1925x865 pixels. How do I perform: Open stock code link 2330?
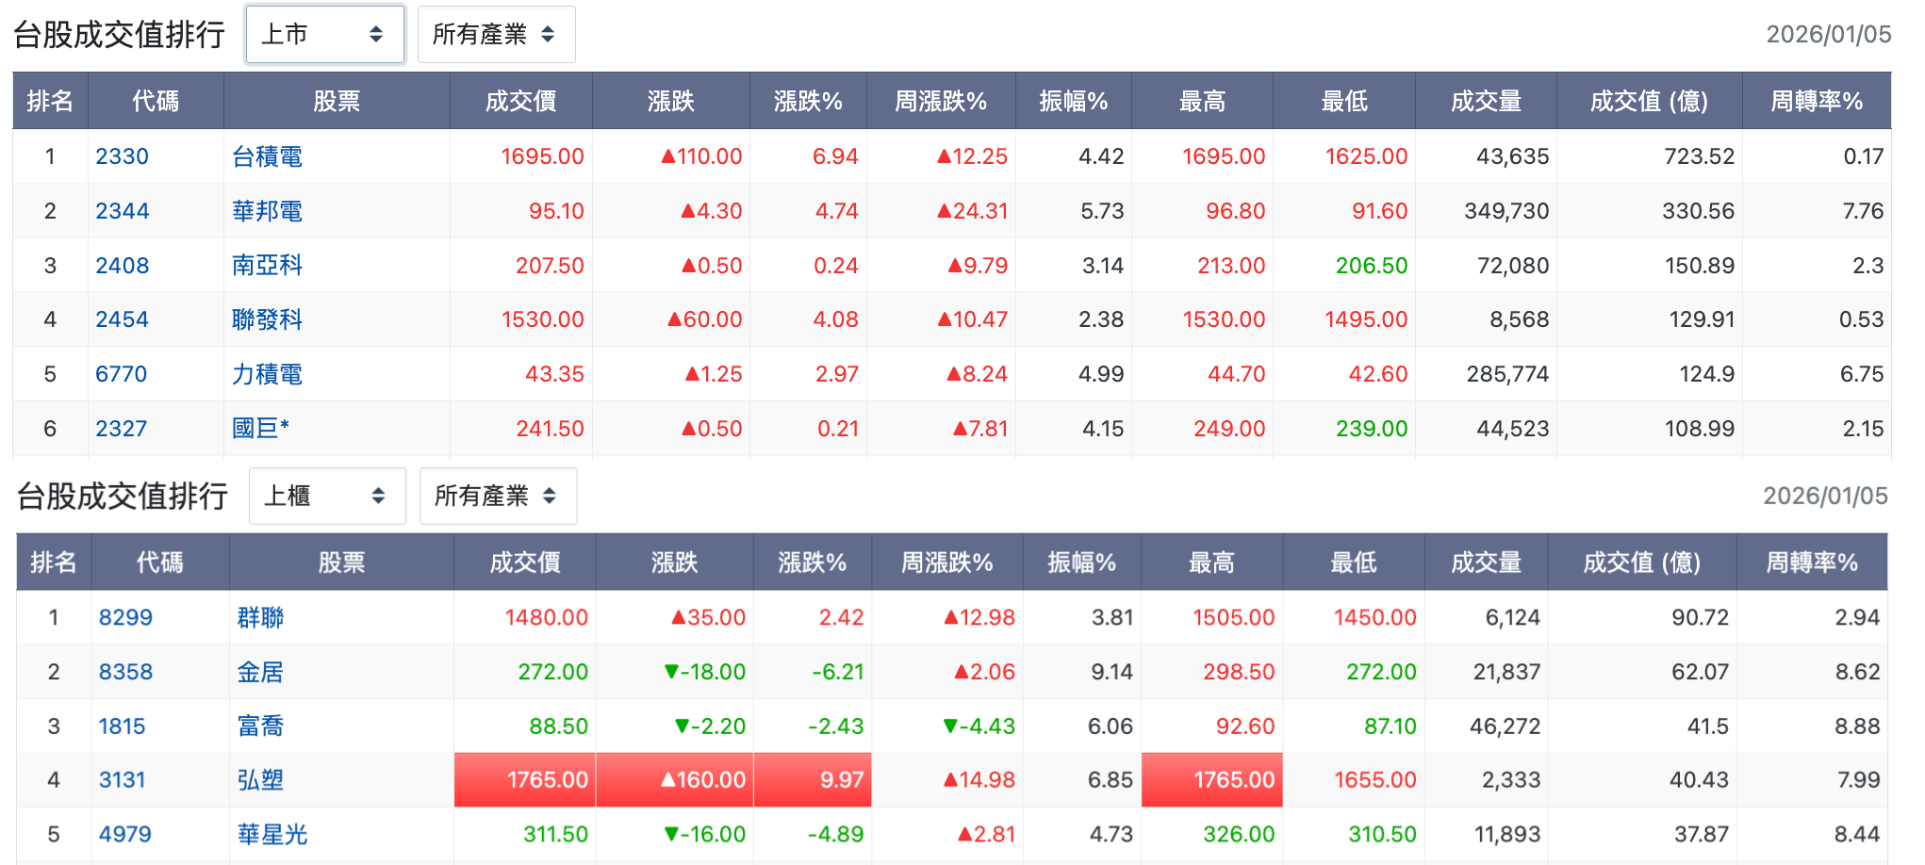tap(123, 156)
